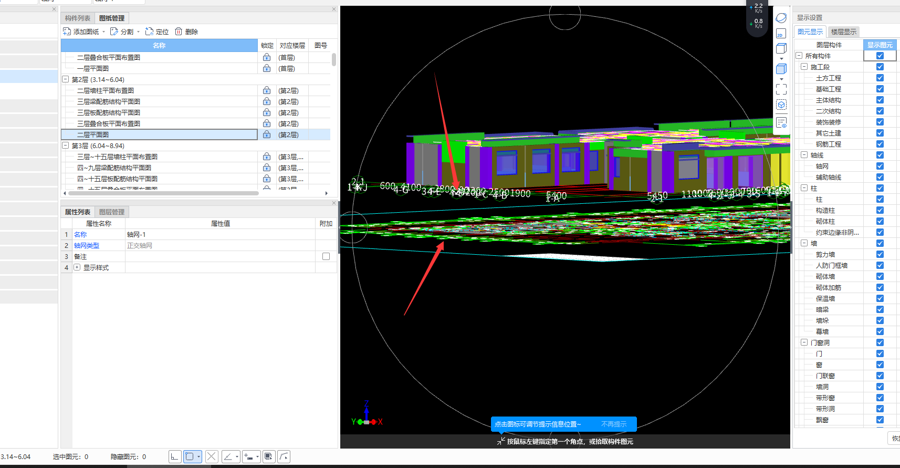Collapse 轴线 tree node
Viewport: 900px width, 468px height.
point(804,155)
